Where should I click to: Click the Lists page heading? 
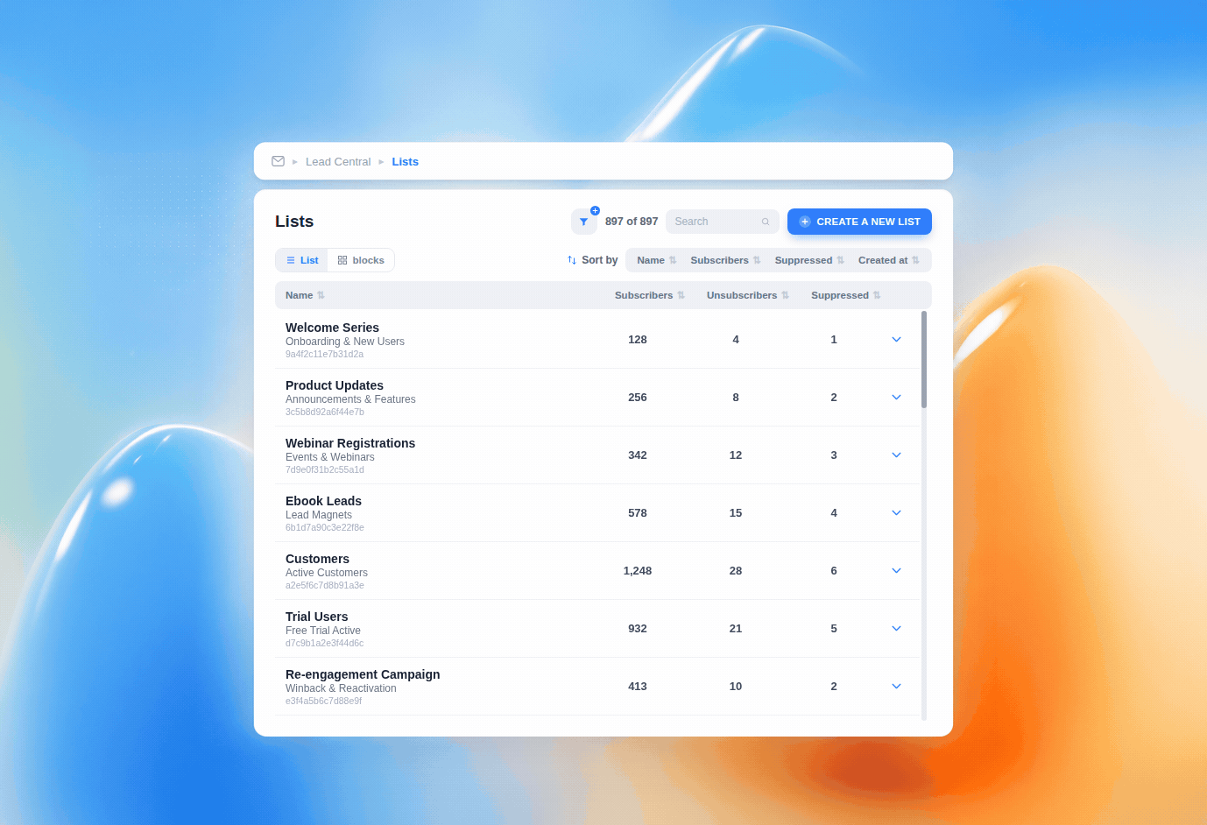294,222
